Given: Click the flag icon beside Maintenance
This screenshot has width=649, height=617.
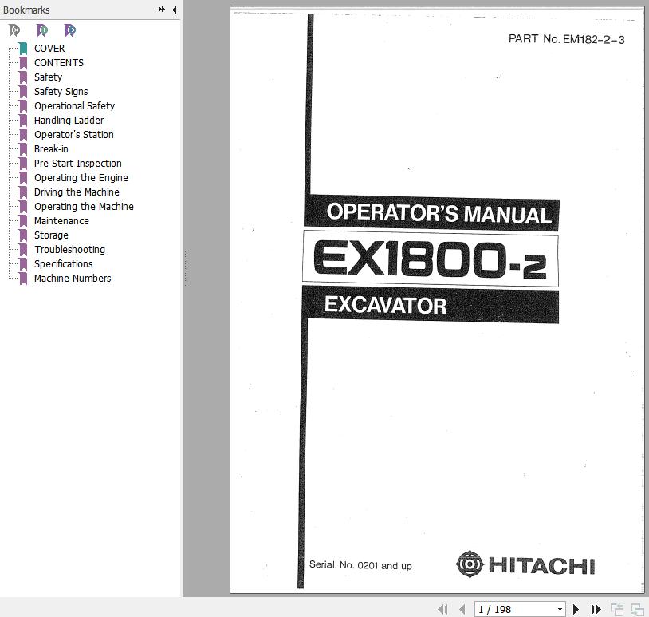Looking at the screenshot, I should coord(23,221).
